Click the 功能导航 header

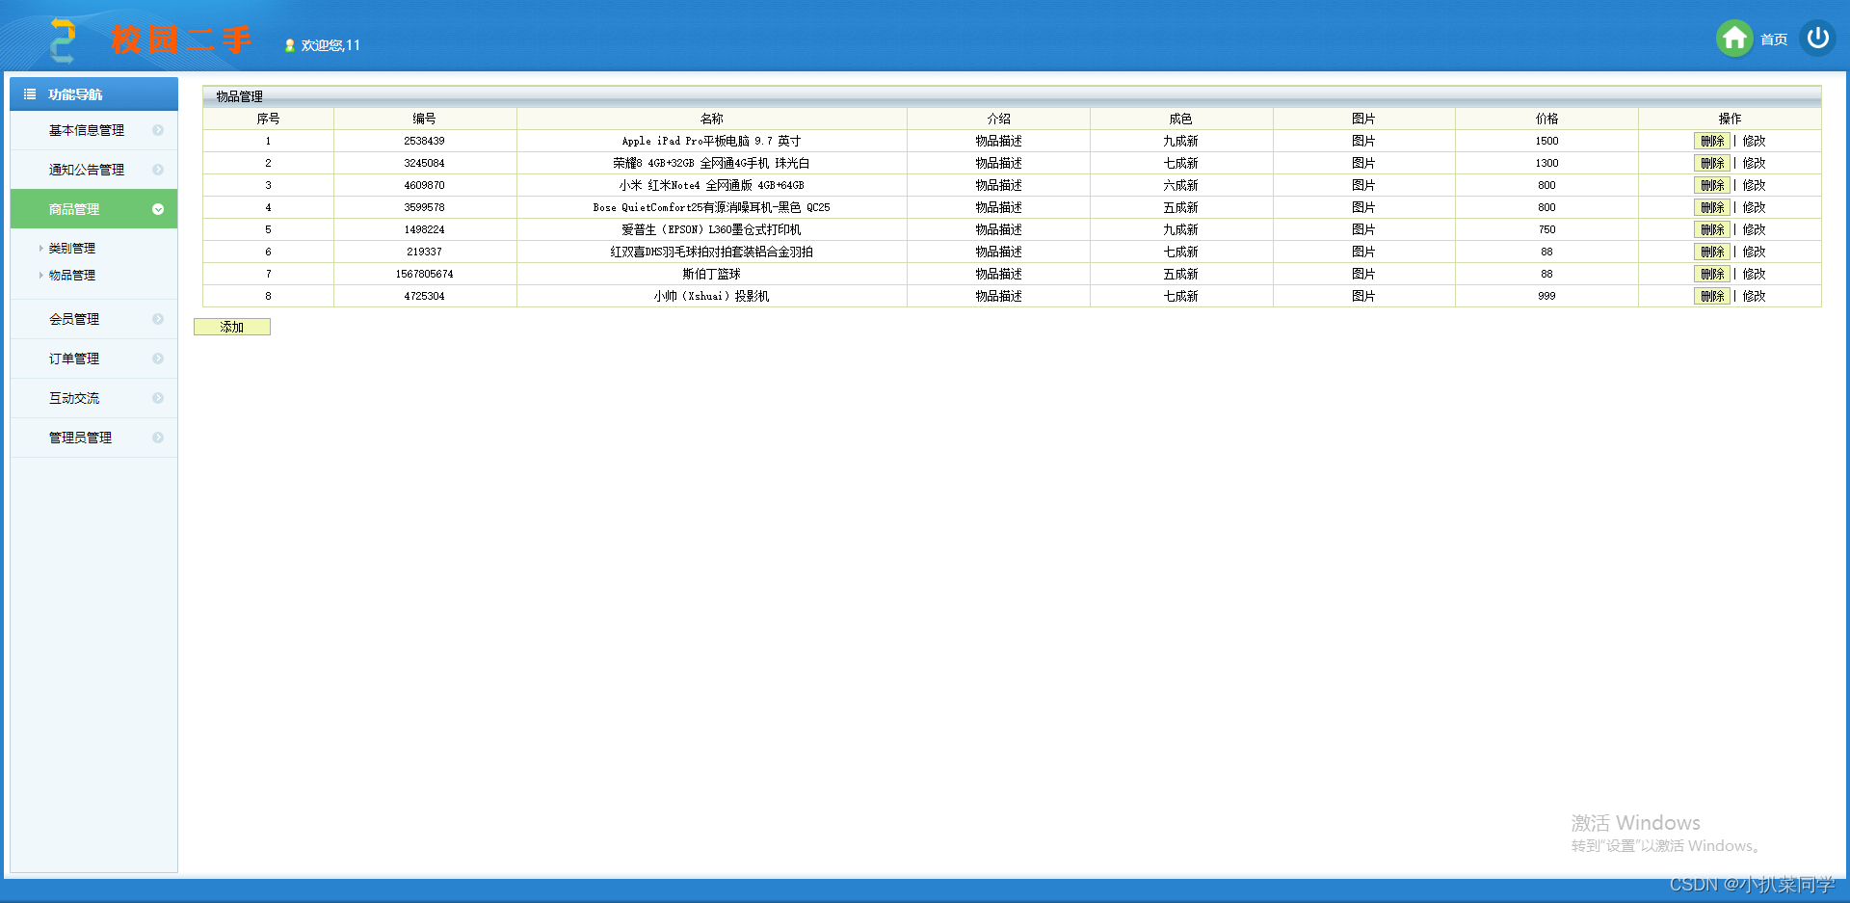click(x=93, y=94)
